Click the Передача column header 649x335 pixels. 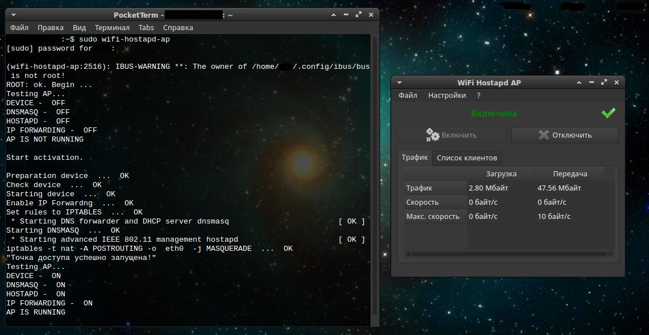[x=569, y=174]
